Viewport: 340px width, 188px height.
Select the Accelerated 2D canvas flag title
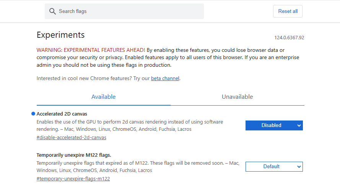(x=62, y=114)
